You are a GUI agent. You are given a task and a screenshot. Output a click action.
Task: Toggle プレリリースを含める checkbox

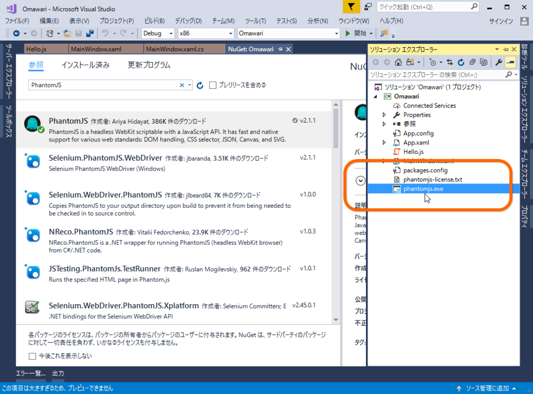pos(213,85)
